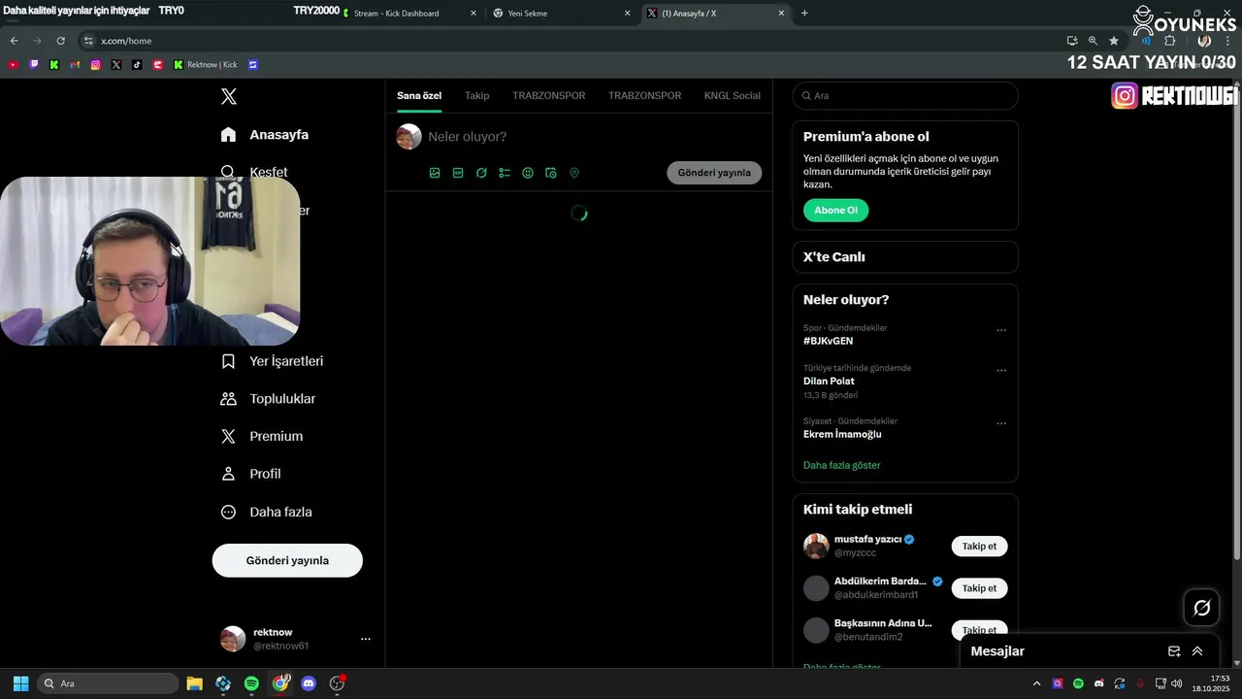Click the X logo in sidebar

tap(229, 96)
